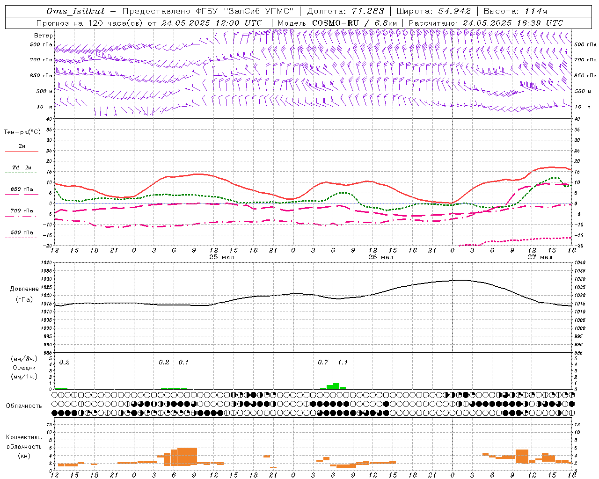Click the 'Давление' pressure panel label
Viewport: 599px width, 479px height.
pos(24,289)
